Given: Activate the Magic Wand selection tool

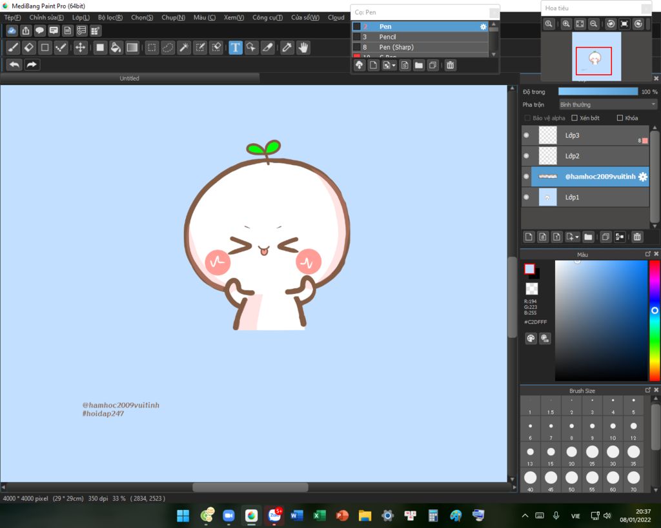Looking at the screenshot, I should point(184,48).
